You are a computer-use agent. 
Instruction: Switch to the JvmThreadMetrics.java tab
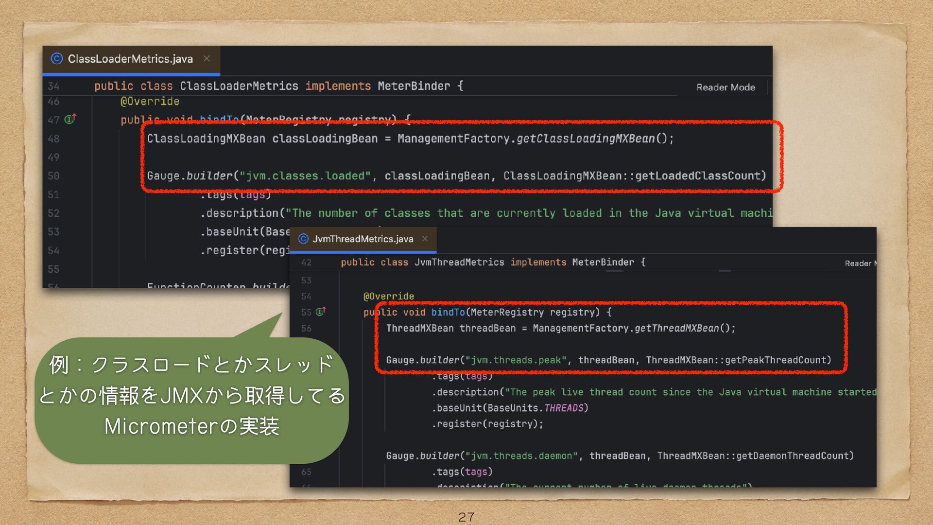point(363,239)
